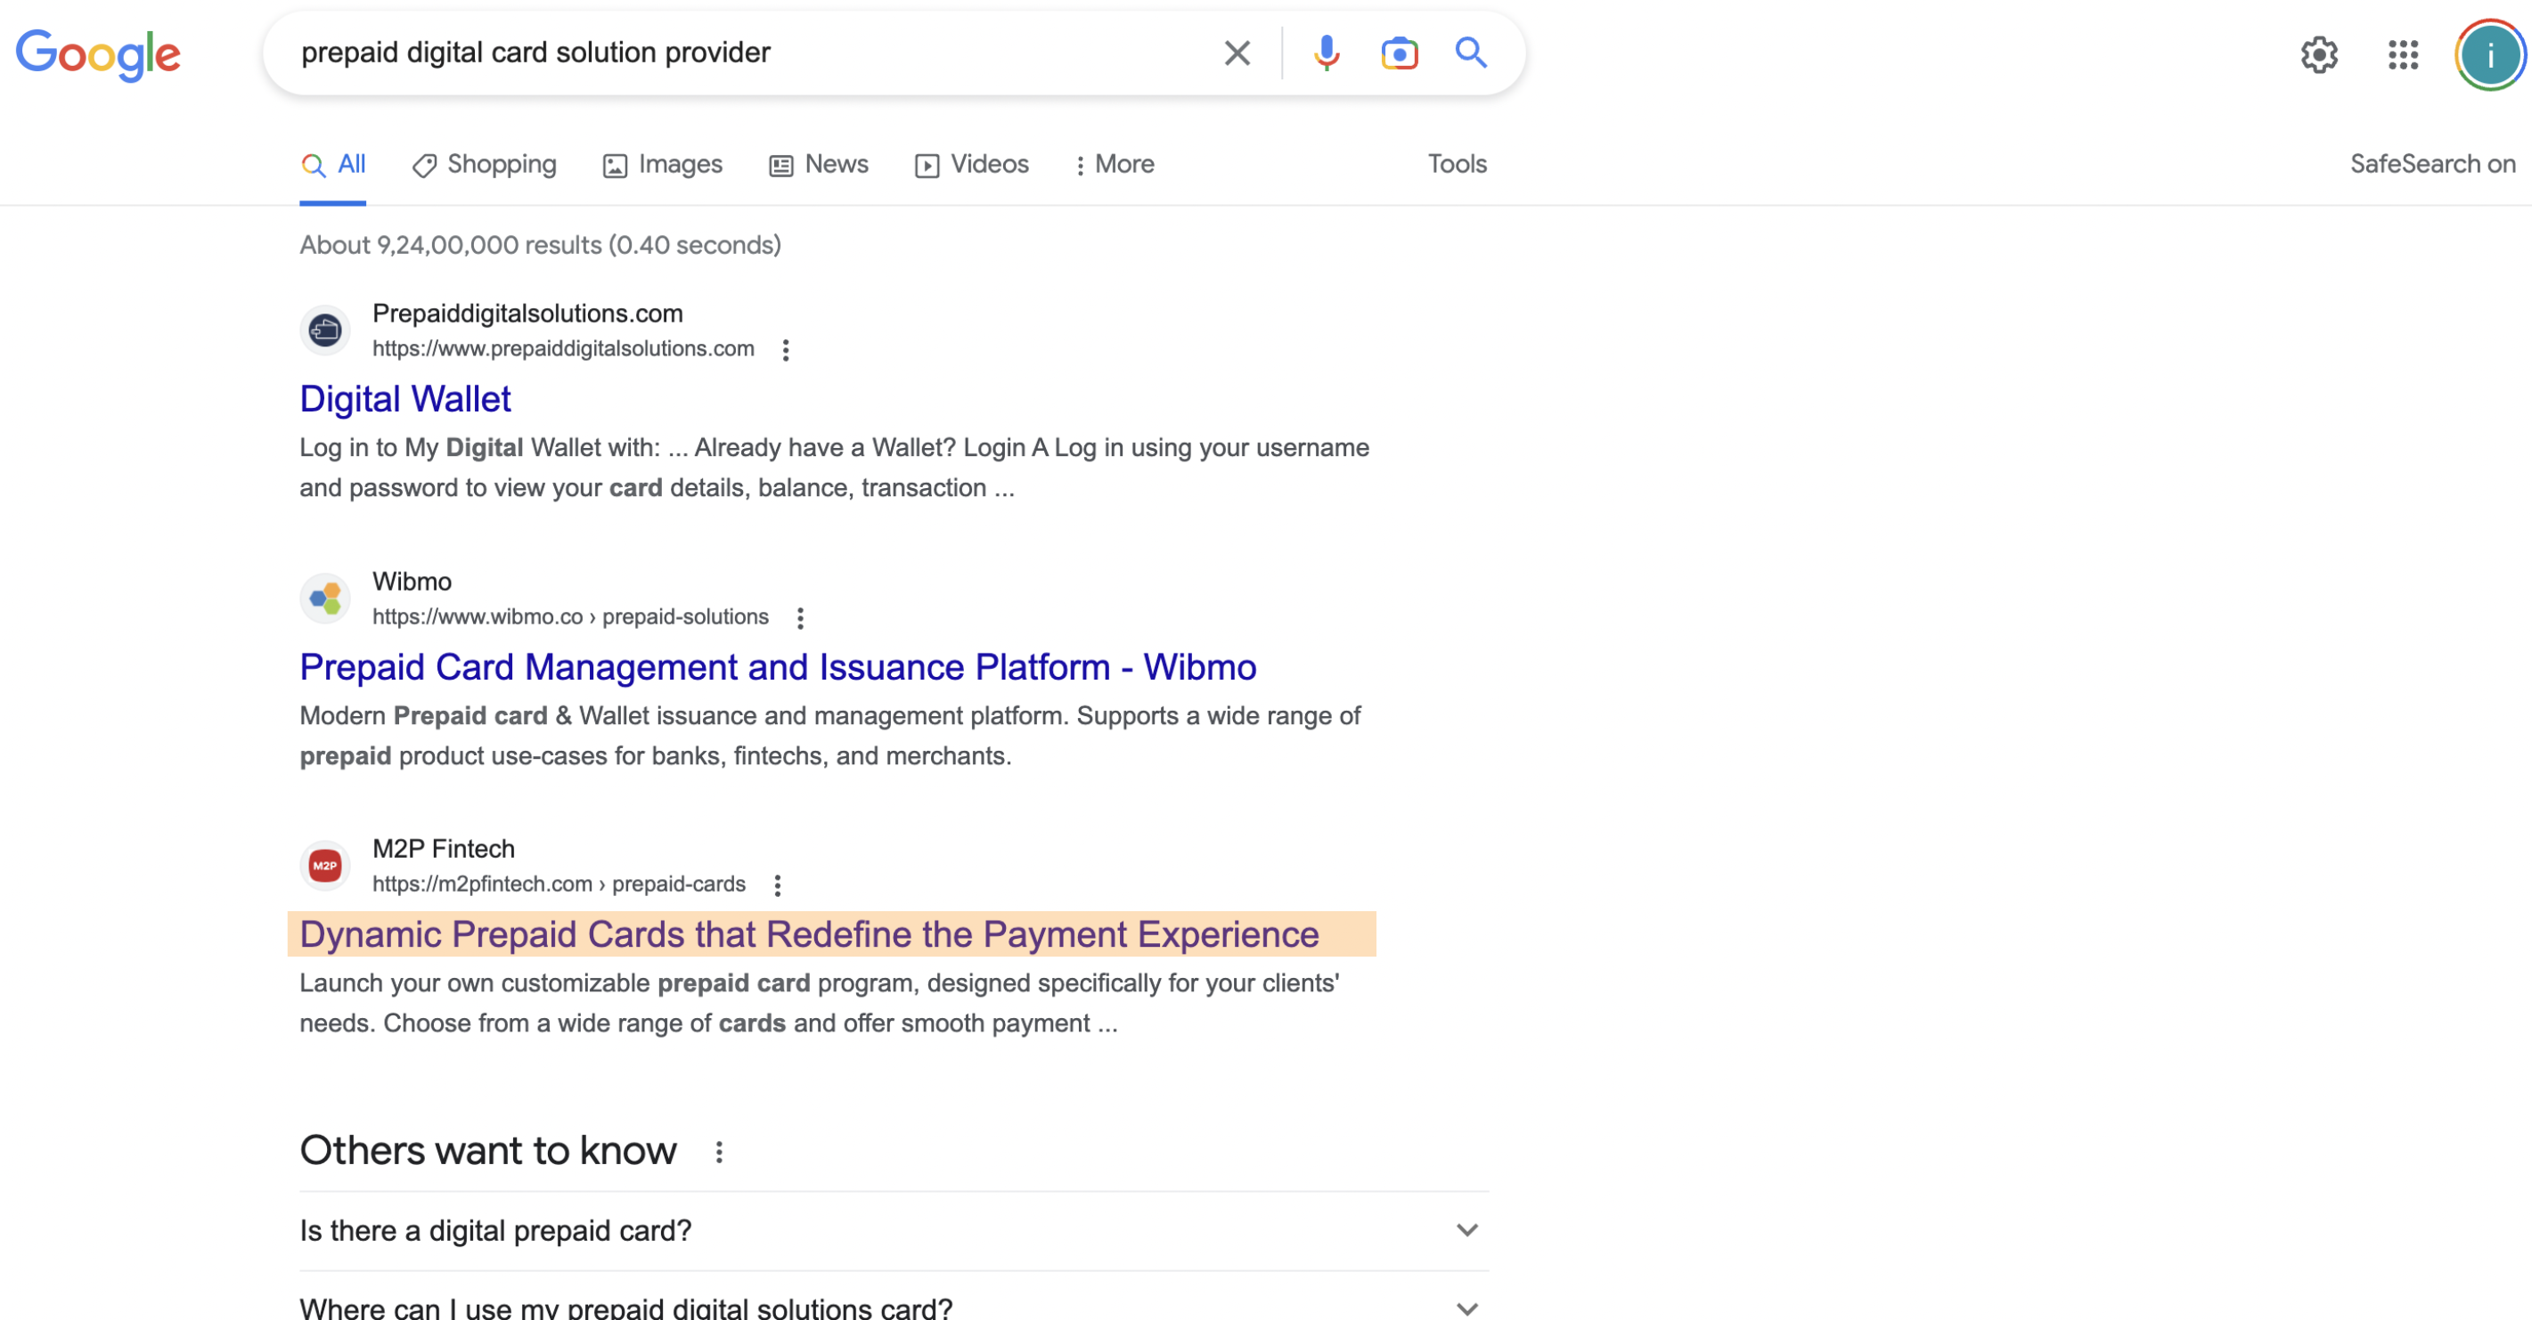Click into the search query input field
Viewport: 2532px width, 1320px height.
(747, 53)
